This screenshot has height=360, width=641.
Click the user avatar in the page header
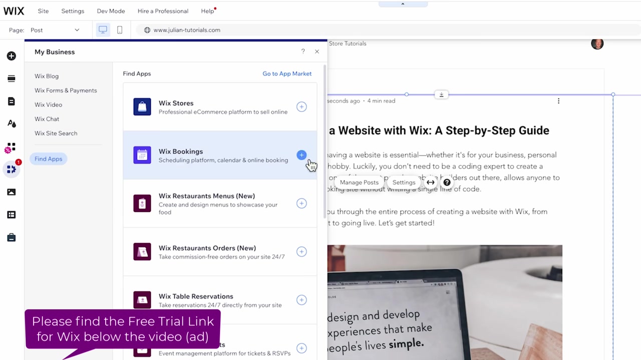coord(597,43)
